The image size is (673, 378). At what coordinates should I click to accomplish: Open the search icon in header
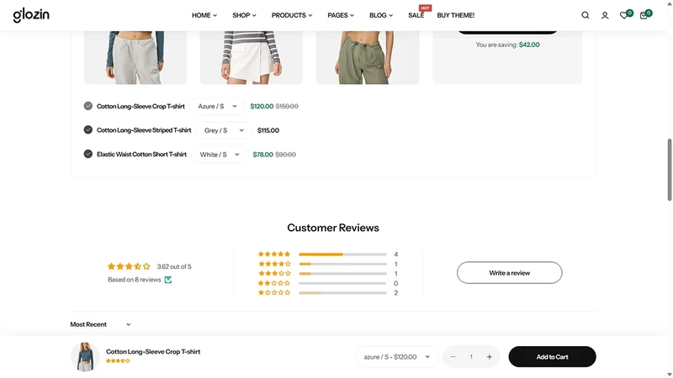585,15
